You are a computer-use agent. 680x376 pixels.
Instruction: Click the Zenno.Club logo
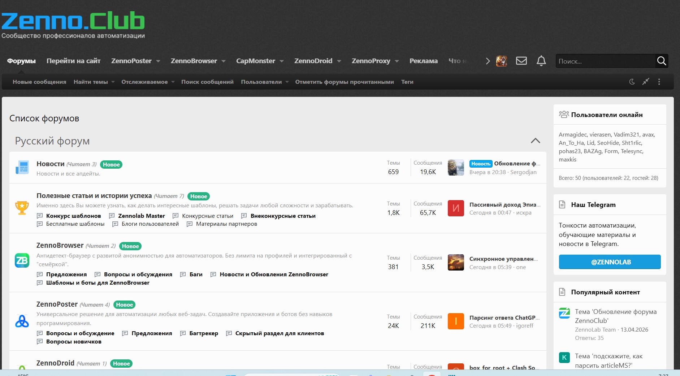pos(73,25)
